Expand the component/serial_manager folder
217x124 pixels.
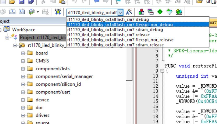pyautogui.click(x=23, y=77)
